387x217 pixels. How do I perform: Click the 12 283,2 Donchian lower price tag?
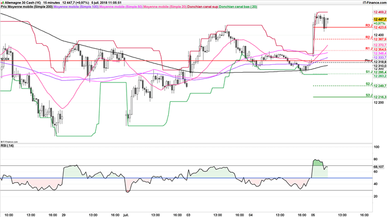(x=380, y=76)
